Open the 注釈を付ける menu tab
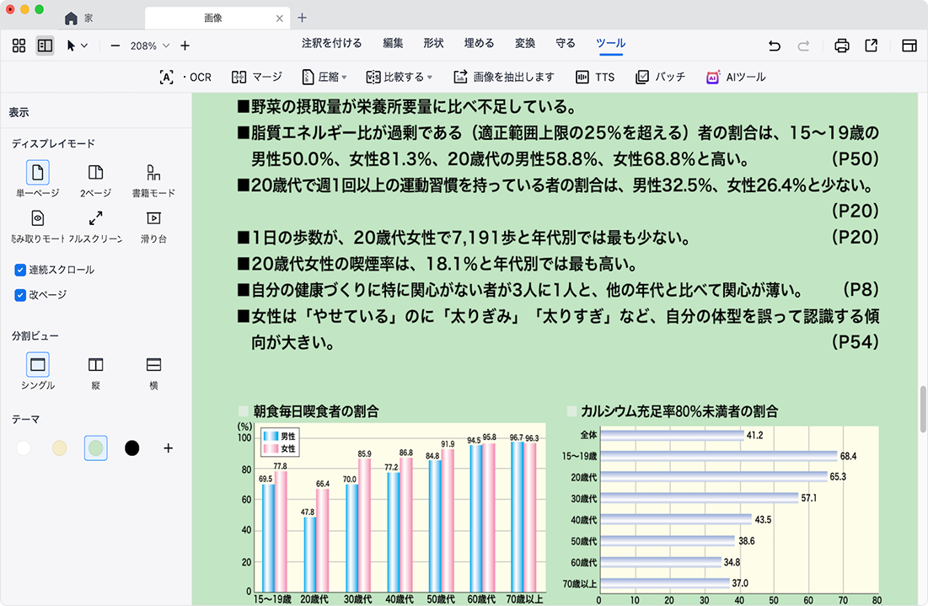 [331, 44]
